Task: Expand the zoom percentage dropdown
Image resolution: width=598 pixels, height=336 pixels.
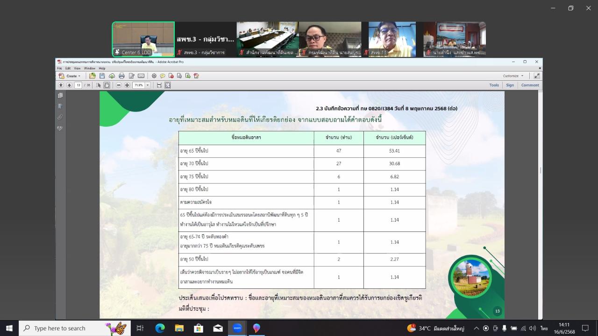Action: click(148, 85)
